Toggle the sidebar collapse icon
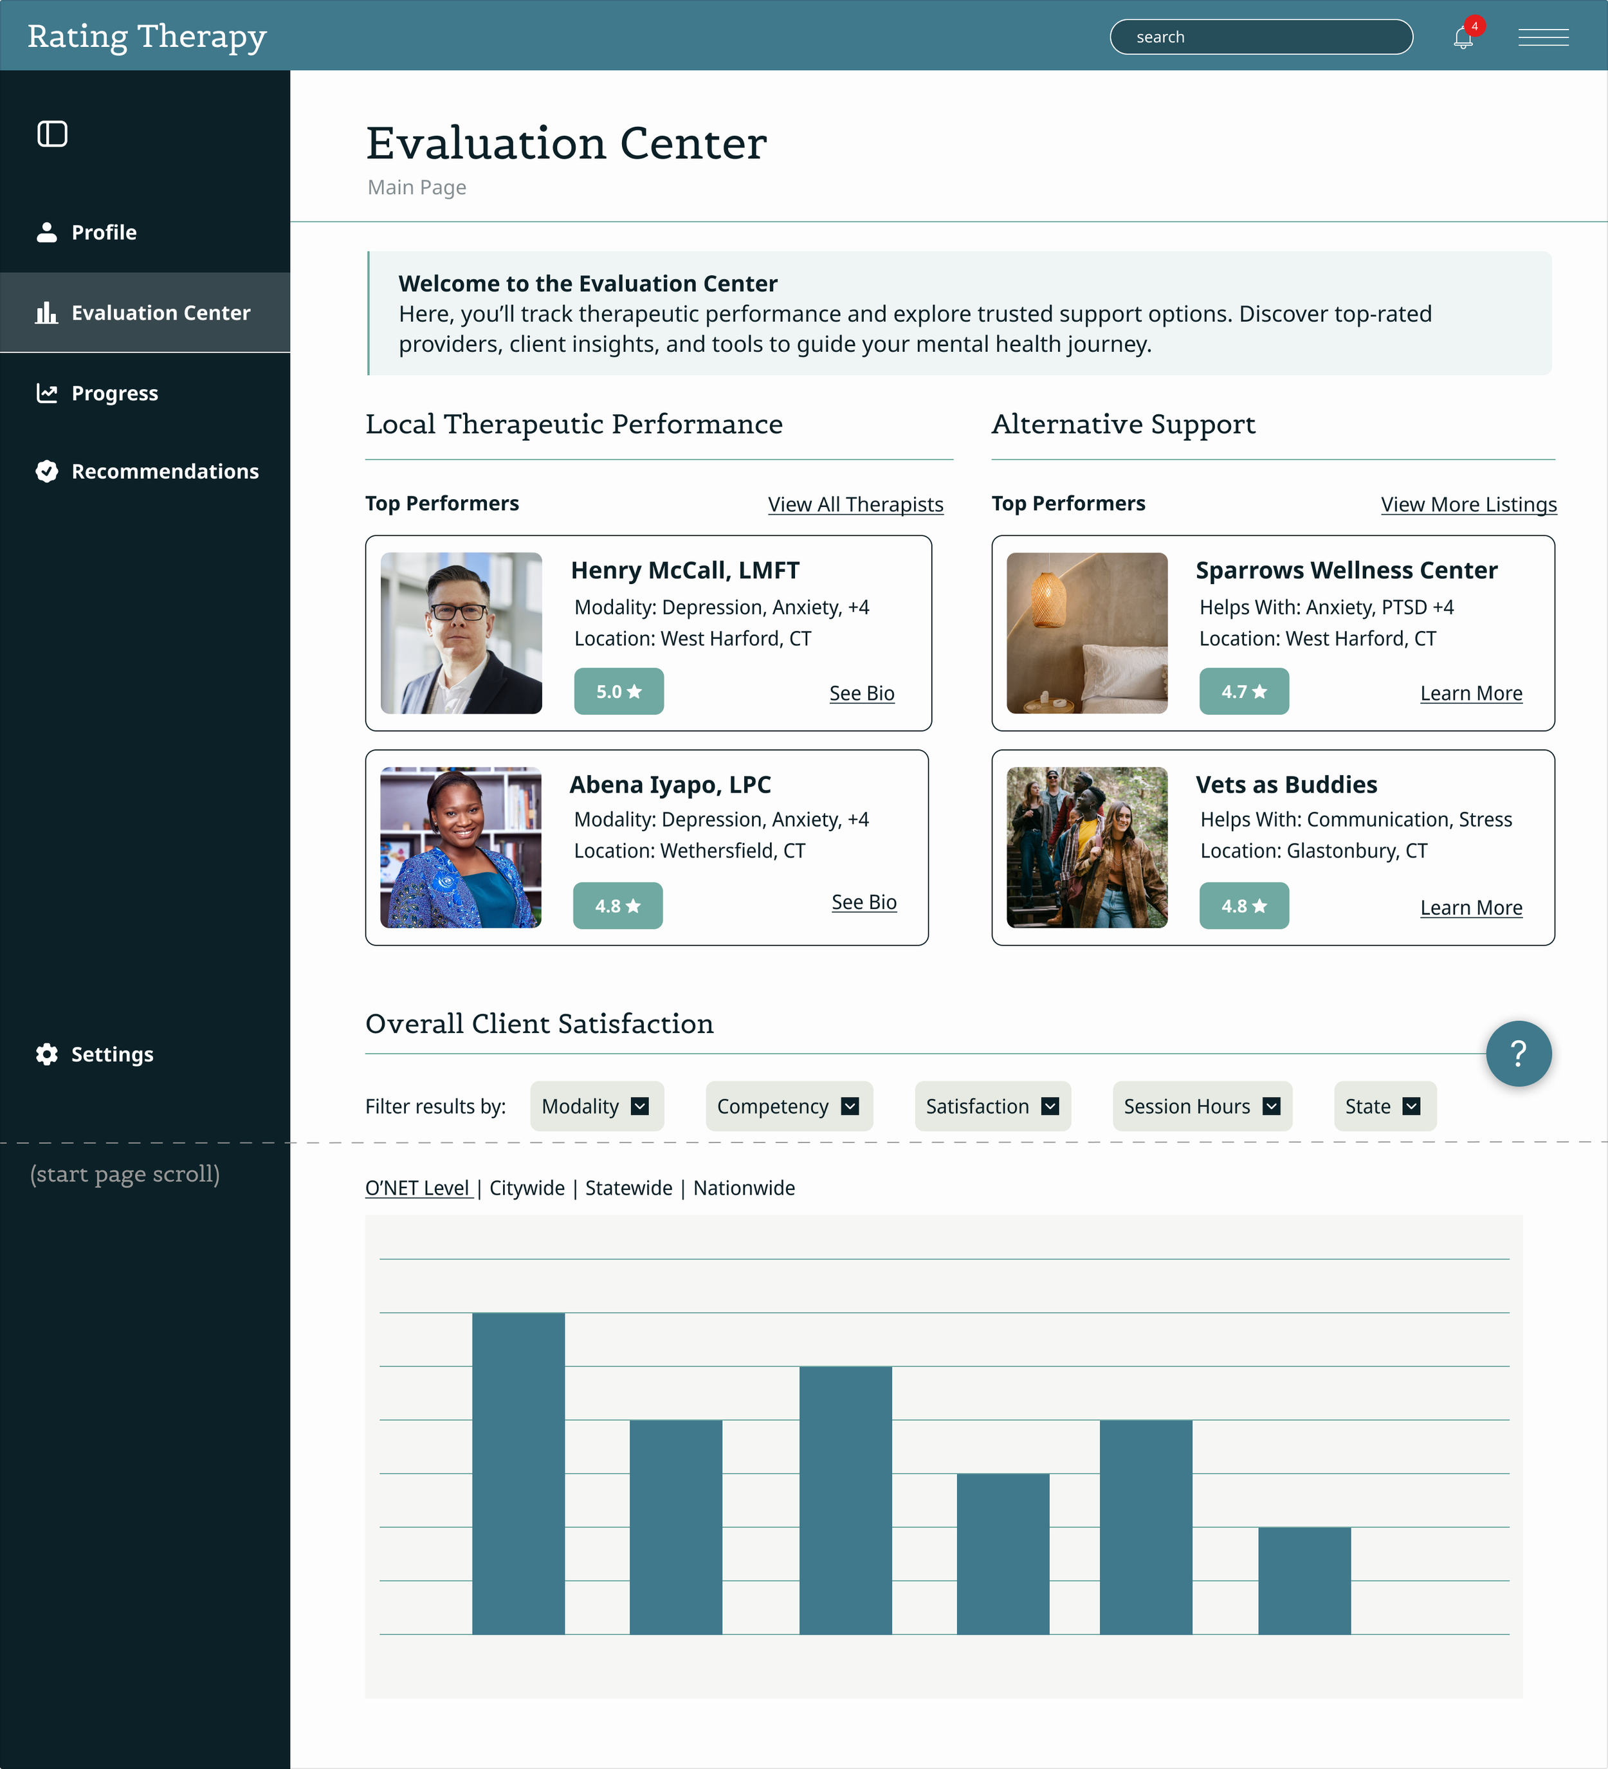Image resolution: width=1608 pixels, height=1769 pixels. [53, 134]
